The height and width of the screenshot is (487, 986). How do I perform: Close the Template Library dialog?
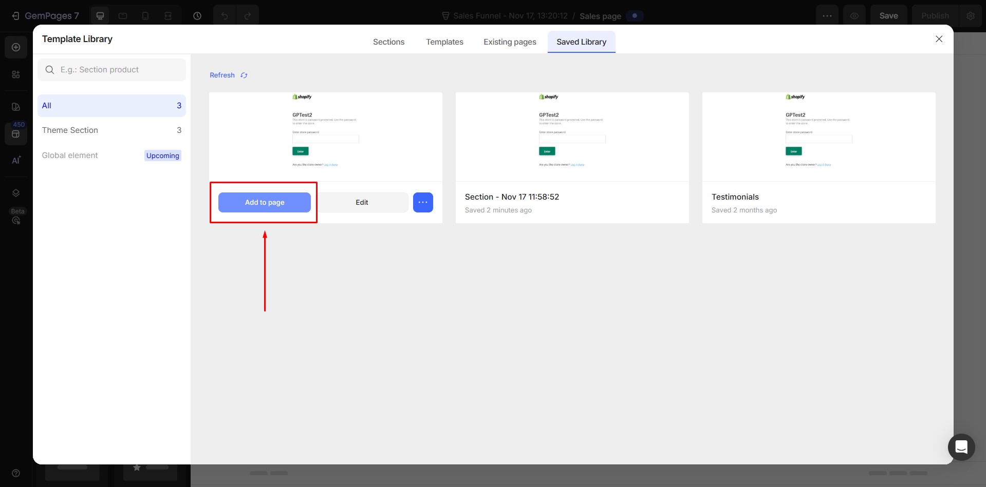click(939, 39)
